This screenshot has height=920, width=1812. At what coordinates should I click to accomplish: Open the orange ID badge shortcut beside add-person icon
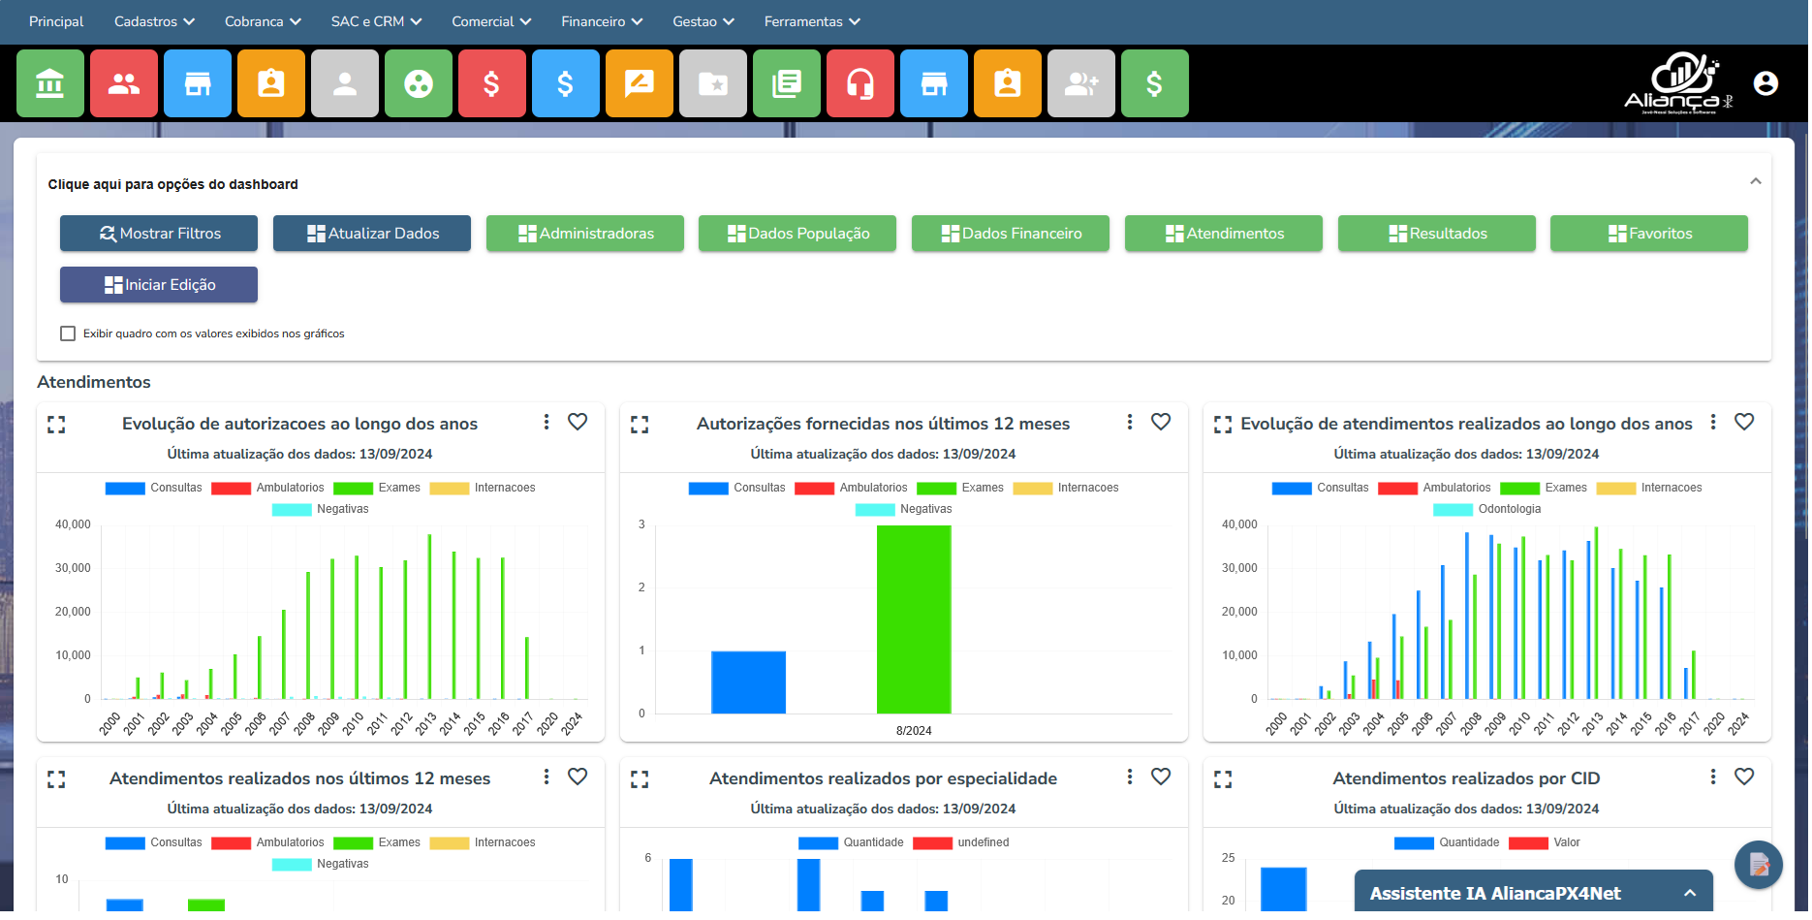(x=1008, y=84)
